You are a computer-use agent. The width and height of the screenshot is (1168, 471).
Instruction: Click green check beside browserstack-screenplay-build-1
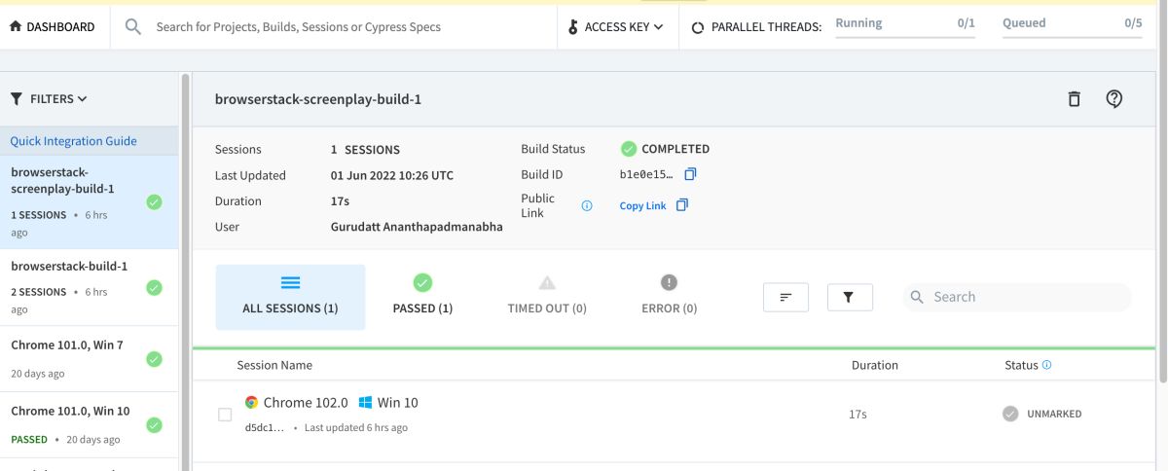pos(154,202)
